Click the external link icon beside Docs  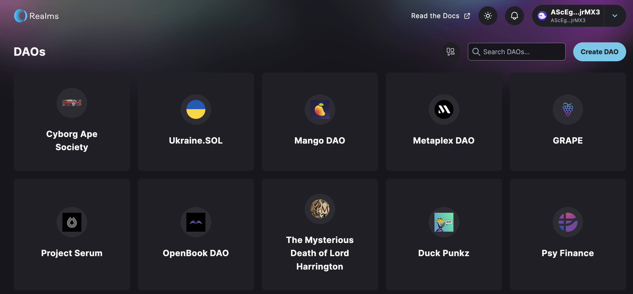tap(467, 16)
